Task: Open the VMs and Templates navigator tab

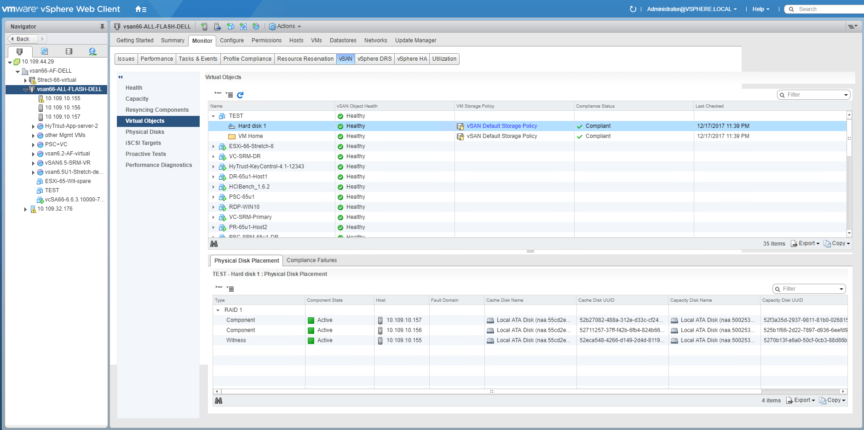Action: pos(44,52)
